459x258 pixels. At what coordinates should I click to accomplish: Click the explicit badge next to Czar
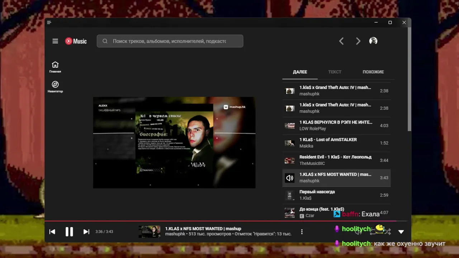302,216
